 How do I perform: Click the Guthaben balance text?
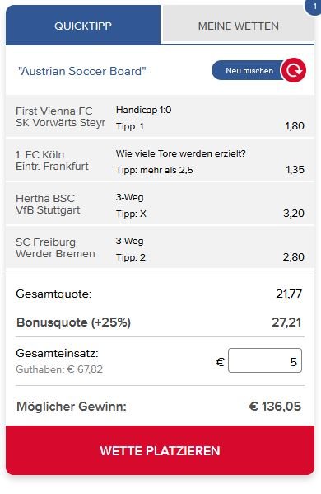59,369
